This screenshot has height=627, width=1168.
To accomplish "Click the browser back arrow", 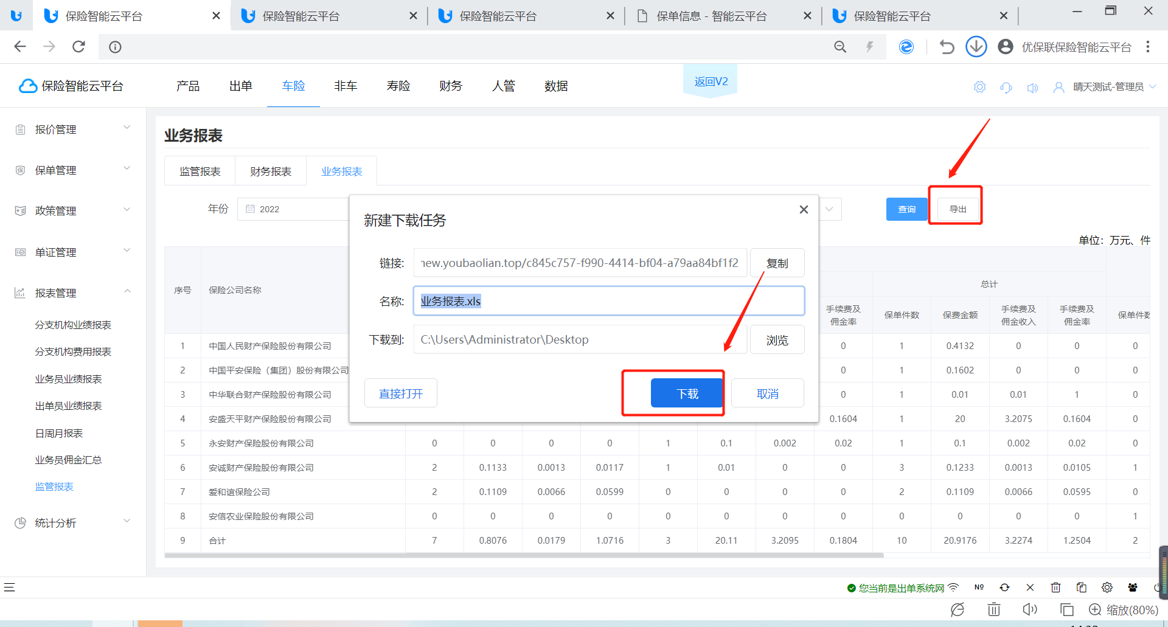I will tap(20, 47).
